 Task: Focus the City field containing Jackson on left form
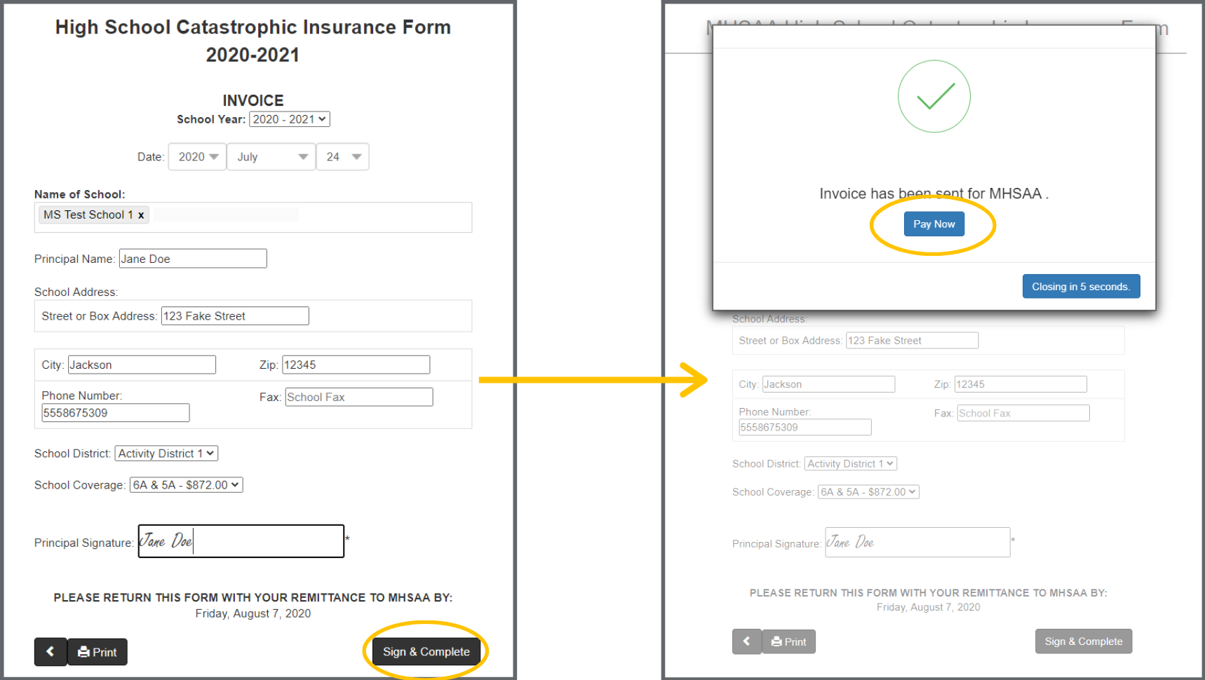[142, 365]
